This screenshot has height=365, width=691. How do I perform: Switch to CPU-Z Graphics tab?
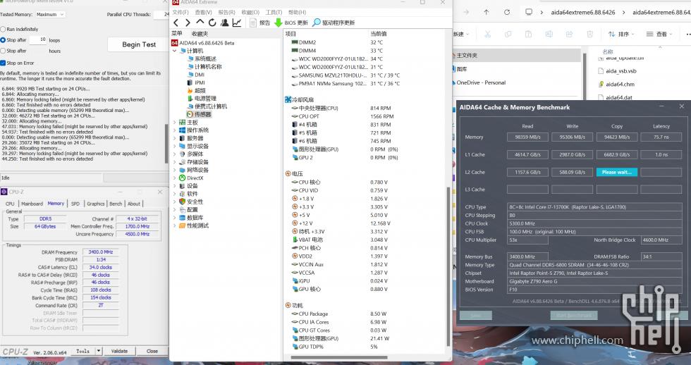click(96, 204)
